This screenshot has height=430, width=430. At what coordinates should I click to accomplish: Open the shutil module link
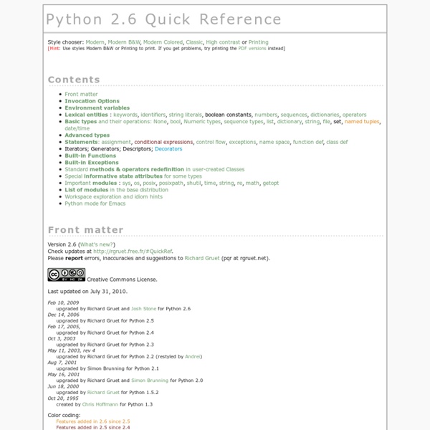tap(193, 183)
